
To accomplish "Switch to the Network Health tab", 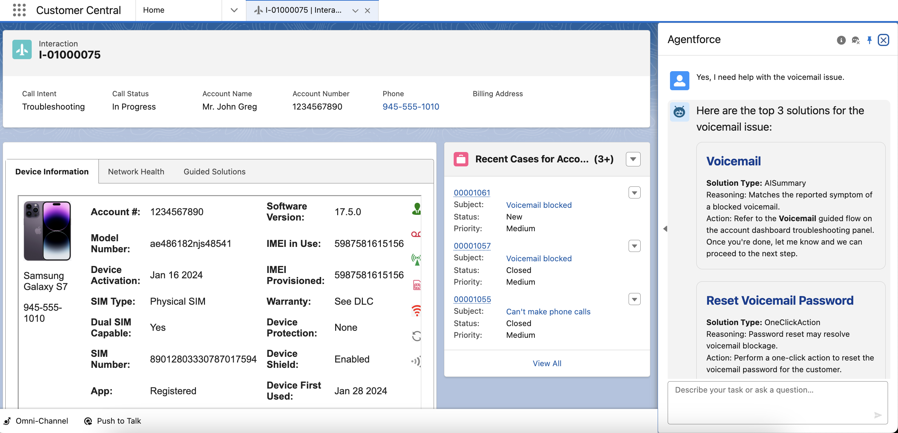I will tap(136, 172).
